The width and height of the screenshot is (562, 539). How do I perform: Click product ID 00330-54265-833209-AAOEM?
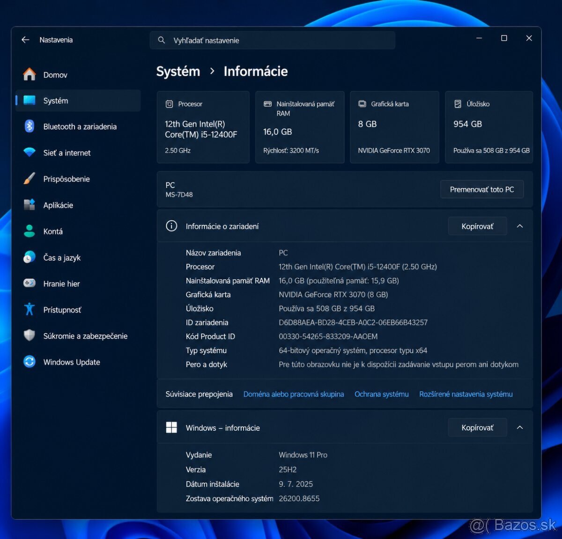(x=328, y=336)
